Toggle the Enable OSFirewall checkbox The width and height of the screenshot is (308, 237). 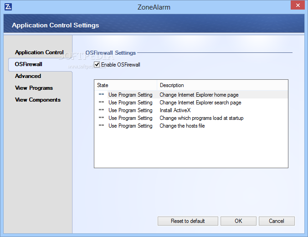pyautogui.click(x=97, y=64)
